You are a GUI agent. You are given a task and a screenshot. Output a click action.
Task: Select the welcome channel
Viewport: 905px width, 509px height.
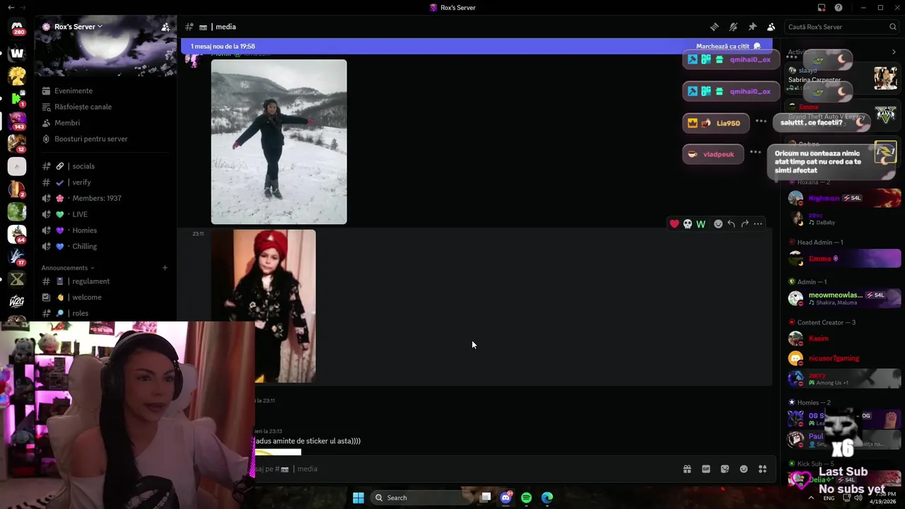click(x=106, y=297)
